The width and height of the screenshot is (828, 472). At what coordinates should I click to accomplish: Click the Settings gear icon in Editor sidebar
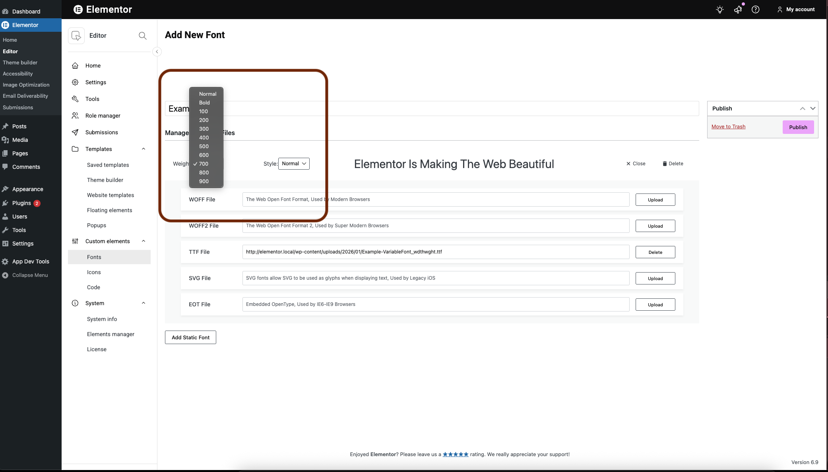[75, 82]
